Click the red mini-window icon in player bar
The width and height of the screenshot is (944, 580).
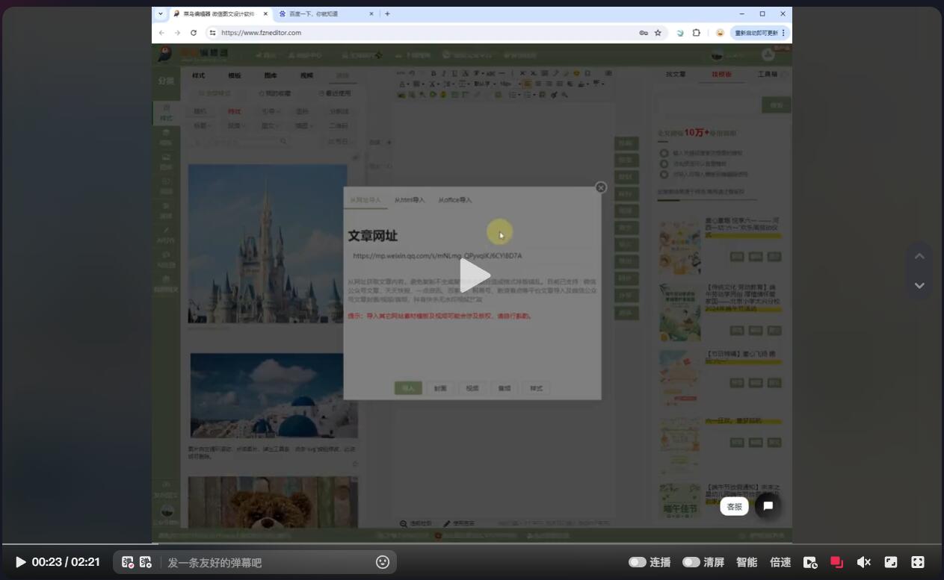(837, 562)
